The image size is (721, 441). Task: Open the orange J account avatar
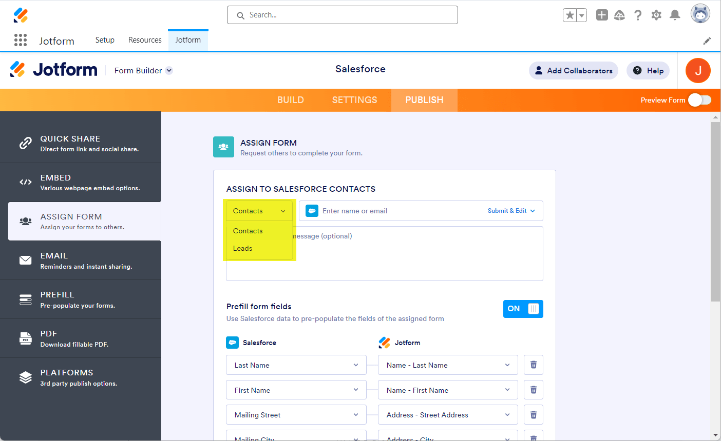698,71
